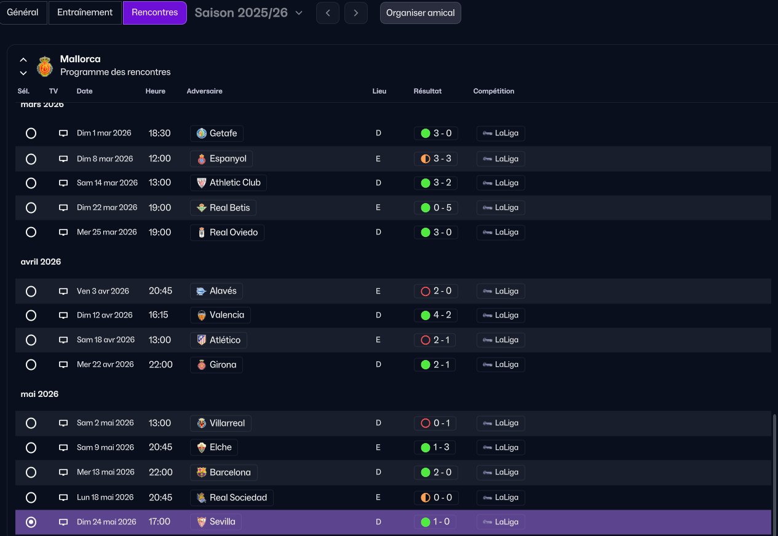This screenshot has width=778, height=536.
Task: Click the TV icon for the Girona fixture
Action: pyautogui.click(x=63, y=365)
